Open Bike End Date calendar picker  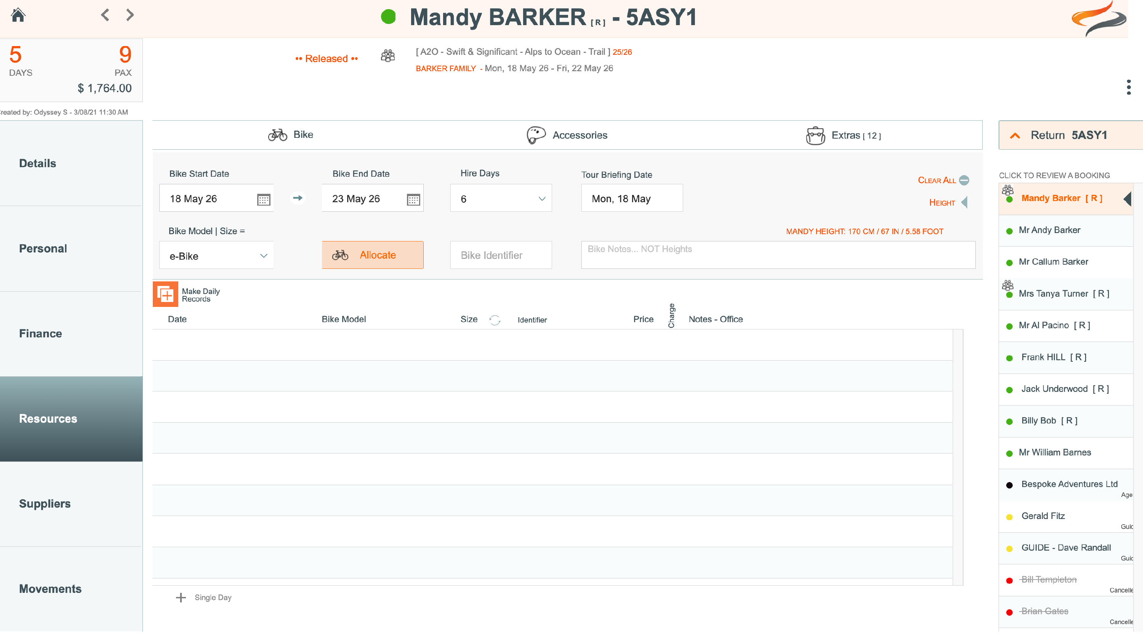[x=413, y=200]
